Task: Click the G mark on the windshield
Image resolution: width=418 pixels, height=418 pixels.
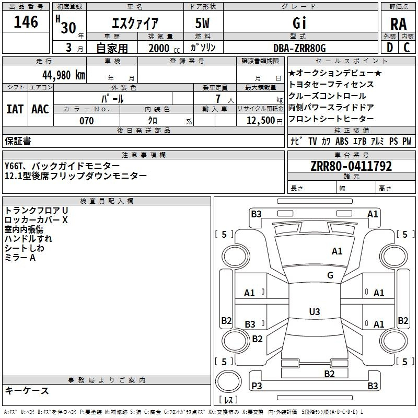Action: 330,275
